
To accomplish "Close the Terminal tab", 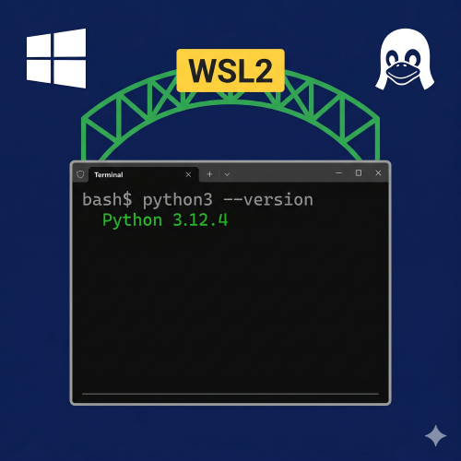I will 188,174.
